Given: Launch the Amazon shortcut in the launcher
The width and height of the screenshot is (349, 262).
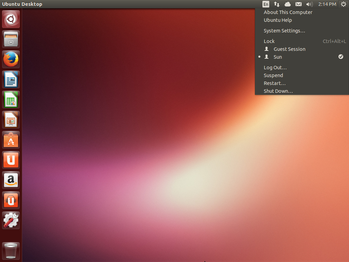Looking at the screenshot, I should [x=10, y=180].
